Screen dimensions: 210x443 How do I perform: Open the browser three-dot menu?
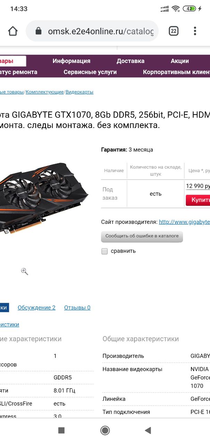tap(195, 31)
